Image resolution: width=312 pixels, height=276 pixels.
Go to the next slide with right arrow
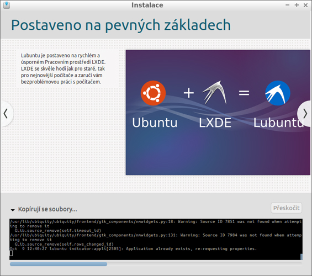coord(305,114)
